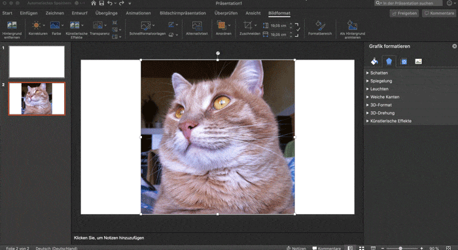Open the Einfügen ribbon tab
Viewport: 458px width, 250px height.
[29, 13]
